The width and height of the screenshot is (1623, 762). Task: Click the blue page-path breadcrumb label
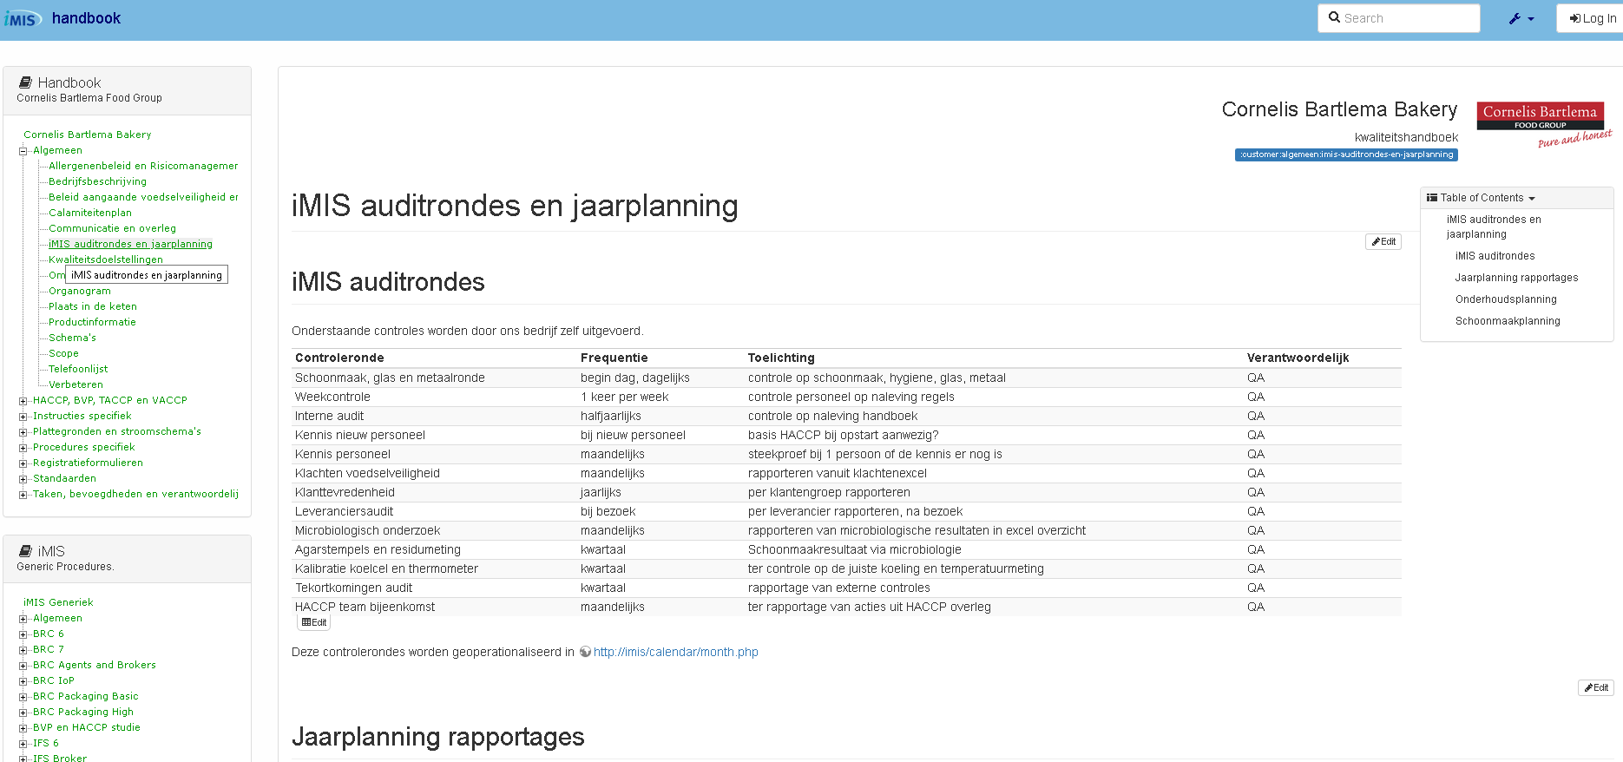1346,154
